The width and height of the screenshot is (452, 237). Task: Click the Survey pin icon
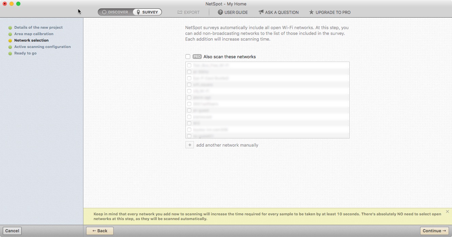pos(138,12)
